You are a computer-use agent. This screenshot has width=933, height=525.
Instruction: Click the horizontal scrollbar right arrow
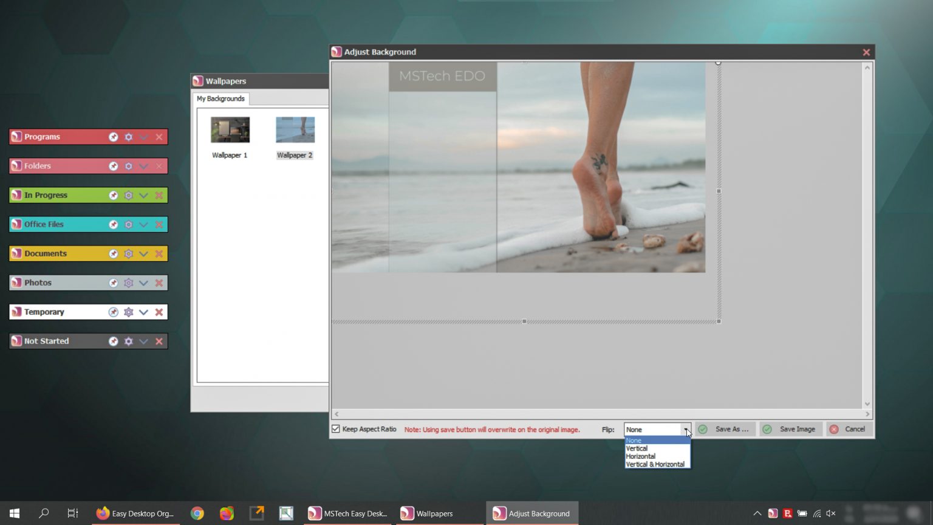pos(867,414)
